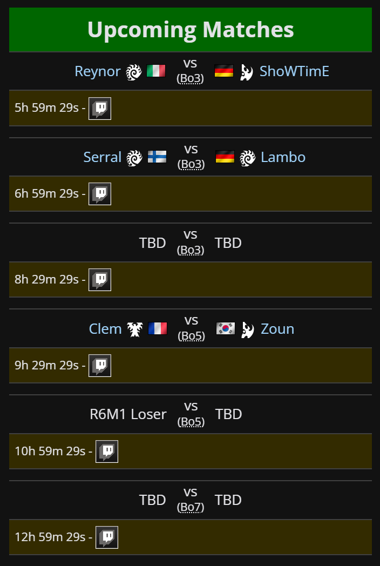
Task: Click Zerg race icon next to Serral
Action: (x=134, y=158)
